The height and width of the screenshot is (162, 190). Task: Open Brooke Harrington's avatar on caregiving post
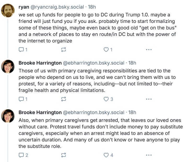8,66
